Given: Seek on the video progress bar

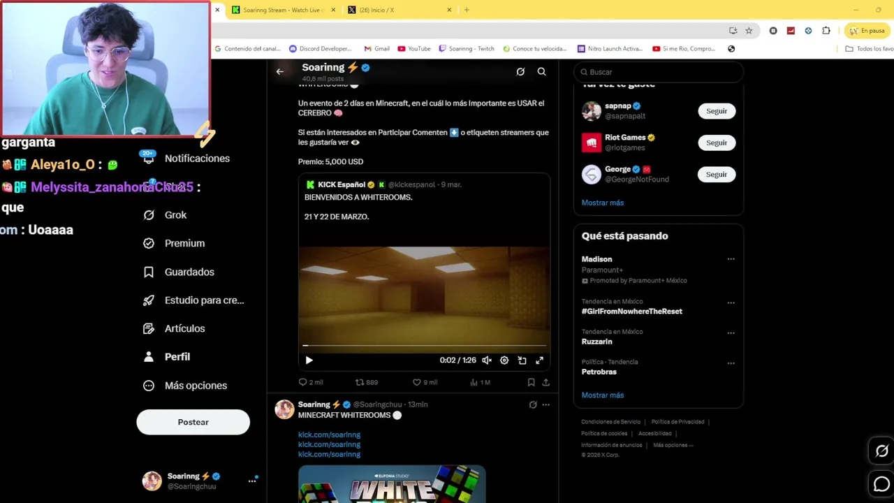Looking at the screenshot, I should pos(424,345).
